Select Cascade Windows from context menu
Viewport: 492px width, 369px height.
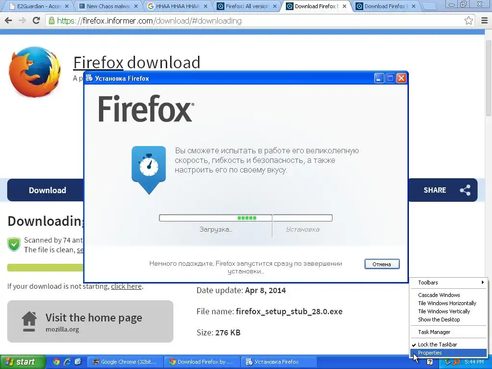point(449,295)
